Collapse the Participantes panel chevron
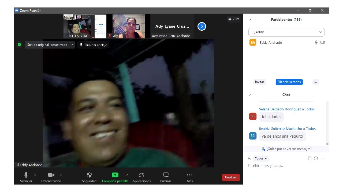Screen dimensions: 343x192 pyautogui.click(x=250, y=20)
